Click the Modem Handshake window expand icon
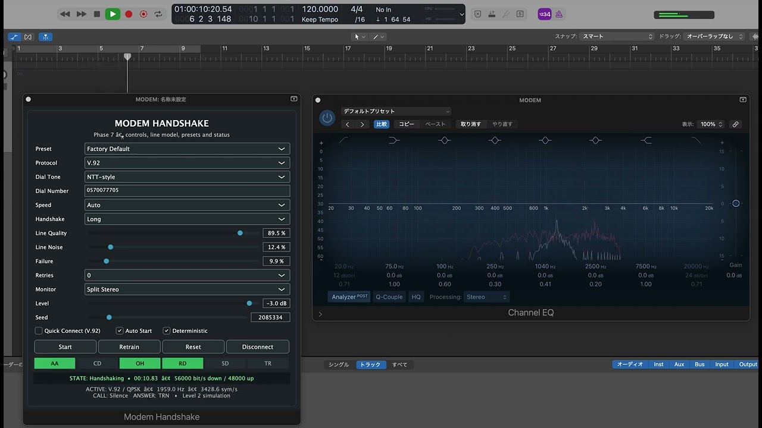 [293, 99]
